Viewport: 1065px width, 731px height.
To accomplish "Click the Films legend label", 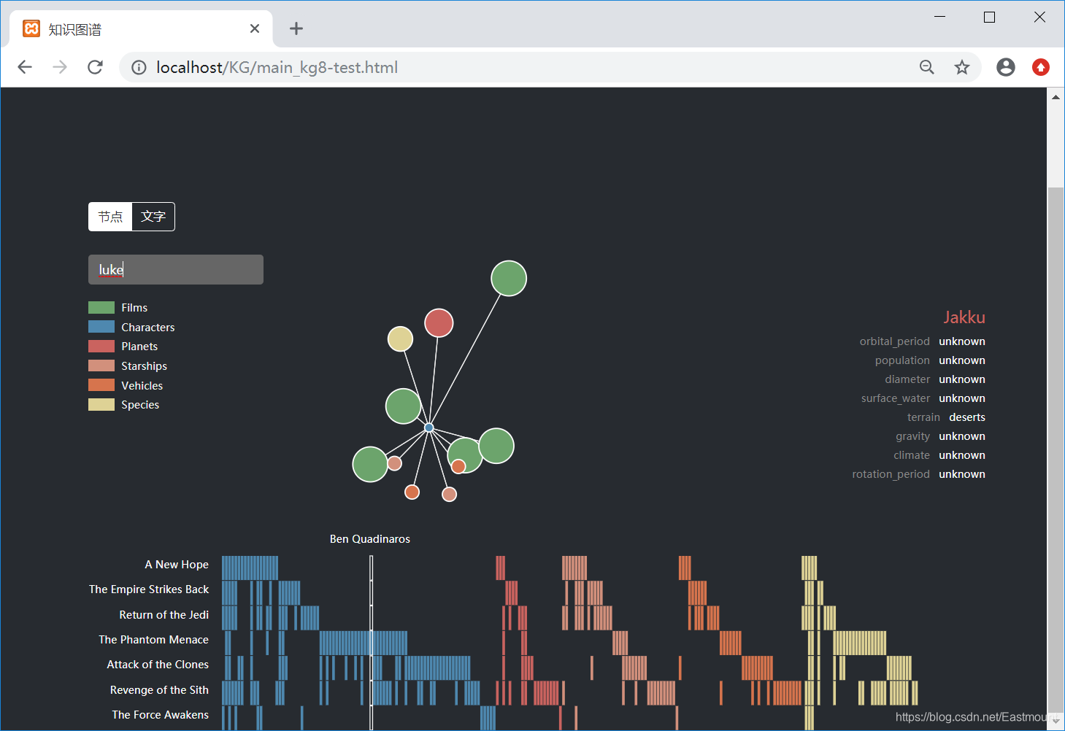I will click(134, 308).
